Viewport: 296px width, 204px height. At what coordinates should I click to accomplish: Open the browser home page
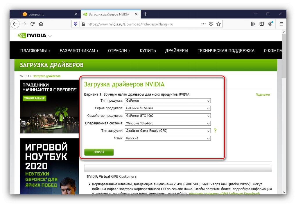coord(41,24)
